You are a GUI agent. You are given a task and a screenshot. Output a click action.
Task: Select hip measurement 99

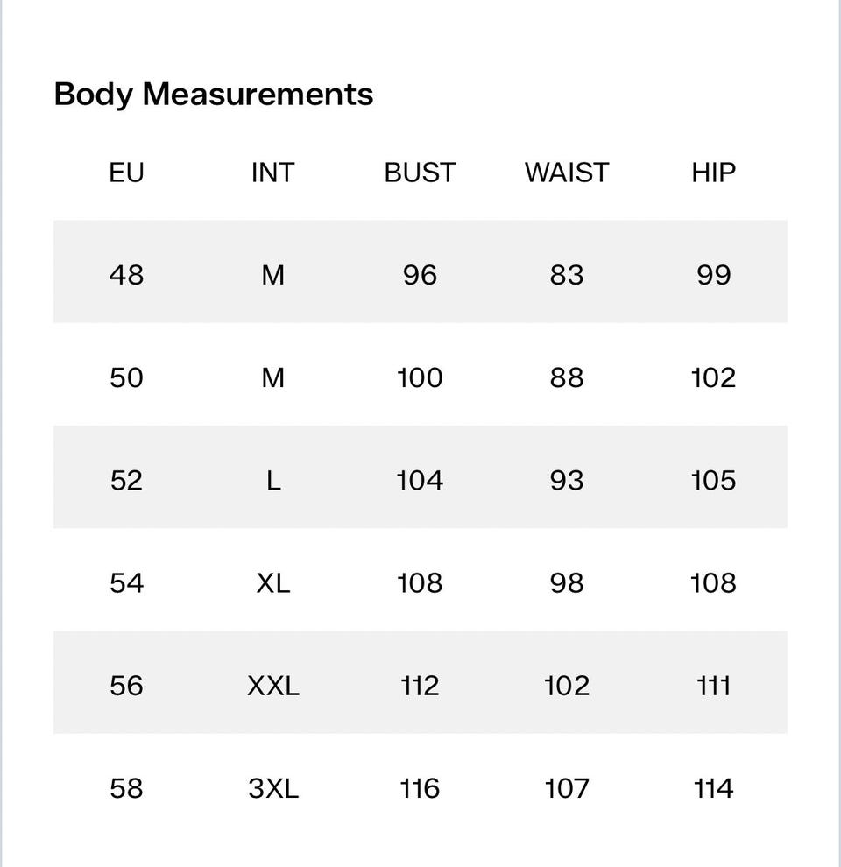click(713, 275)
